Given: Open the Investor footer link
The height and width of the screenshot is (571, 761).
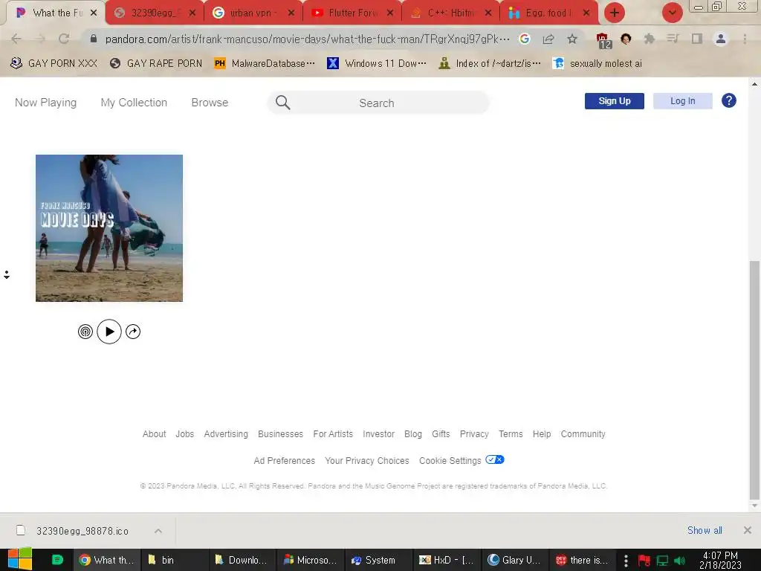Looking at the screenshot, I should click(x=378, y=434).
